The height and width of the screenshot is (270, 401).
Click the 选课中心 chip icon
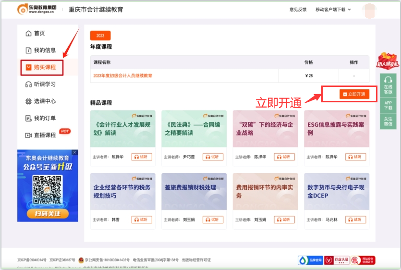(x=28, y=101)
